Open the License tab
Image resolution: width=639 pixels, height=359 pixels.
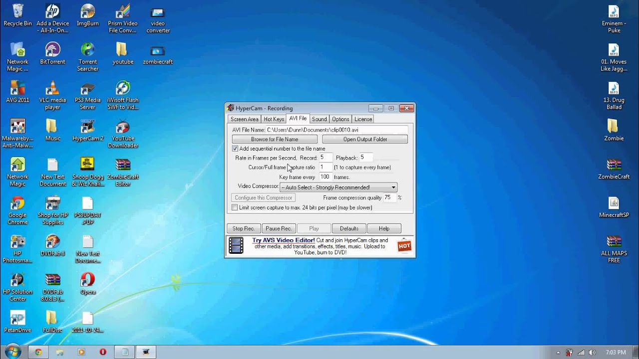click(x=363, y=119)
